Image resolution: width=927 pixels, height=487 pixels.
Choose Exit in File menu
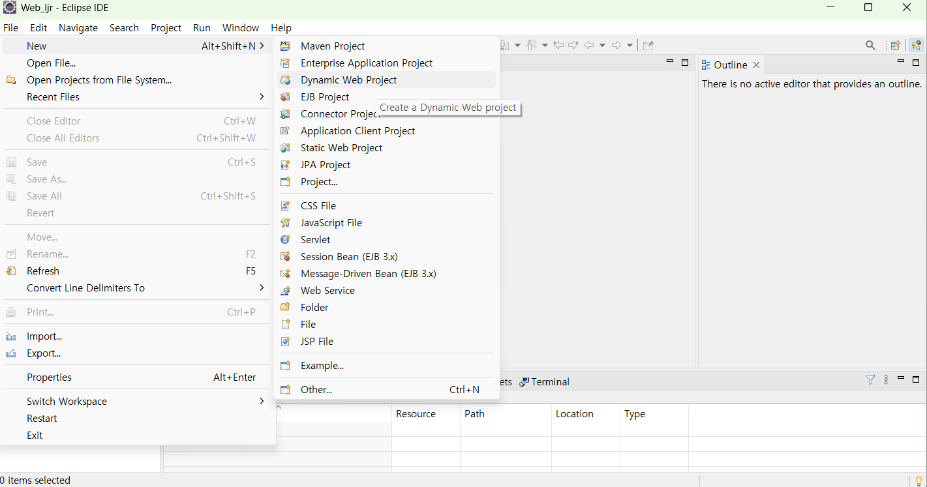[137, 435]
